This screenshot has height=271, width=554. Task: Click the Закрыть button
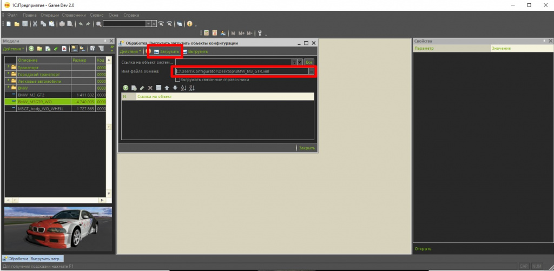pyautogui.click(x=307, y=148)
